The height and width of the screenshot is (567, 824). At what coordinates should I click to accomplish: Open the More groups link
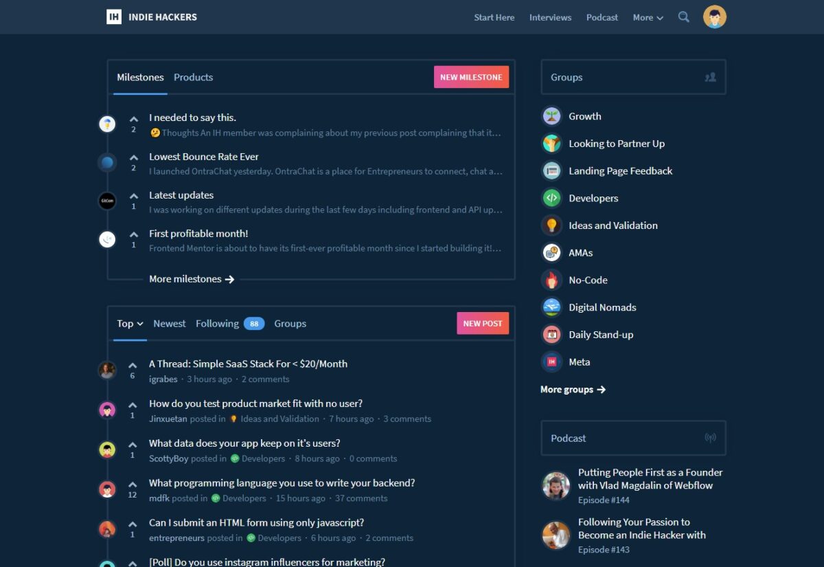(573, 389)
